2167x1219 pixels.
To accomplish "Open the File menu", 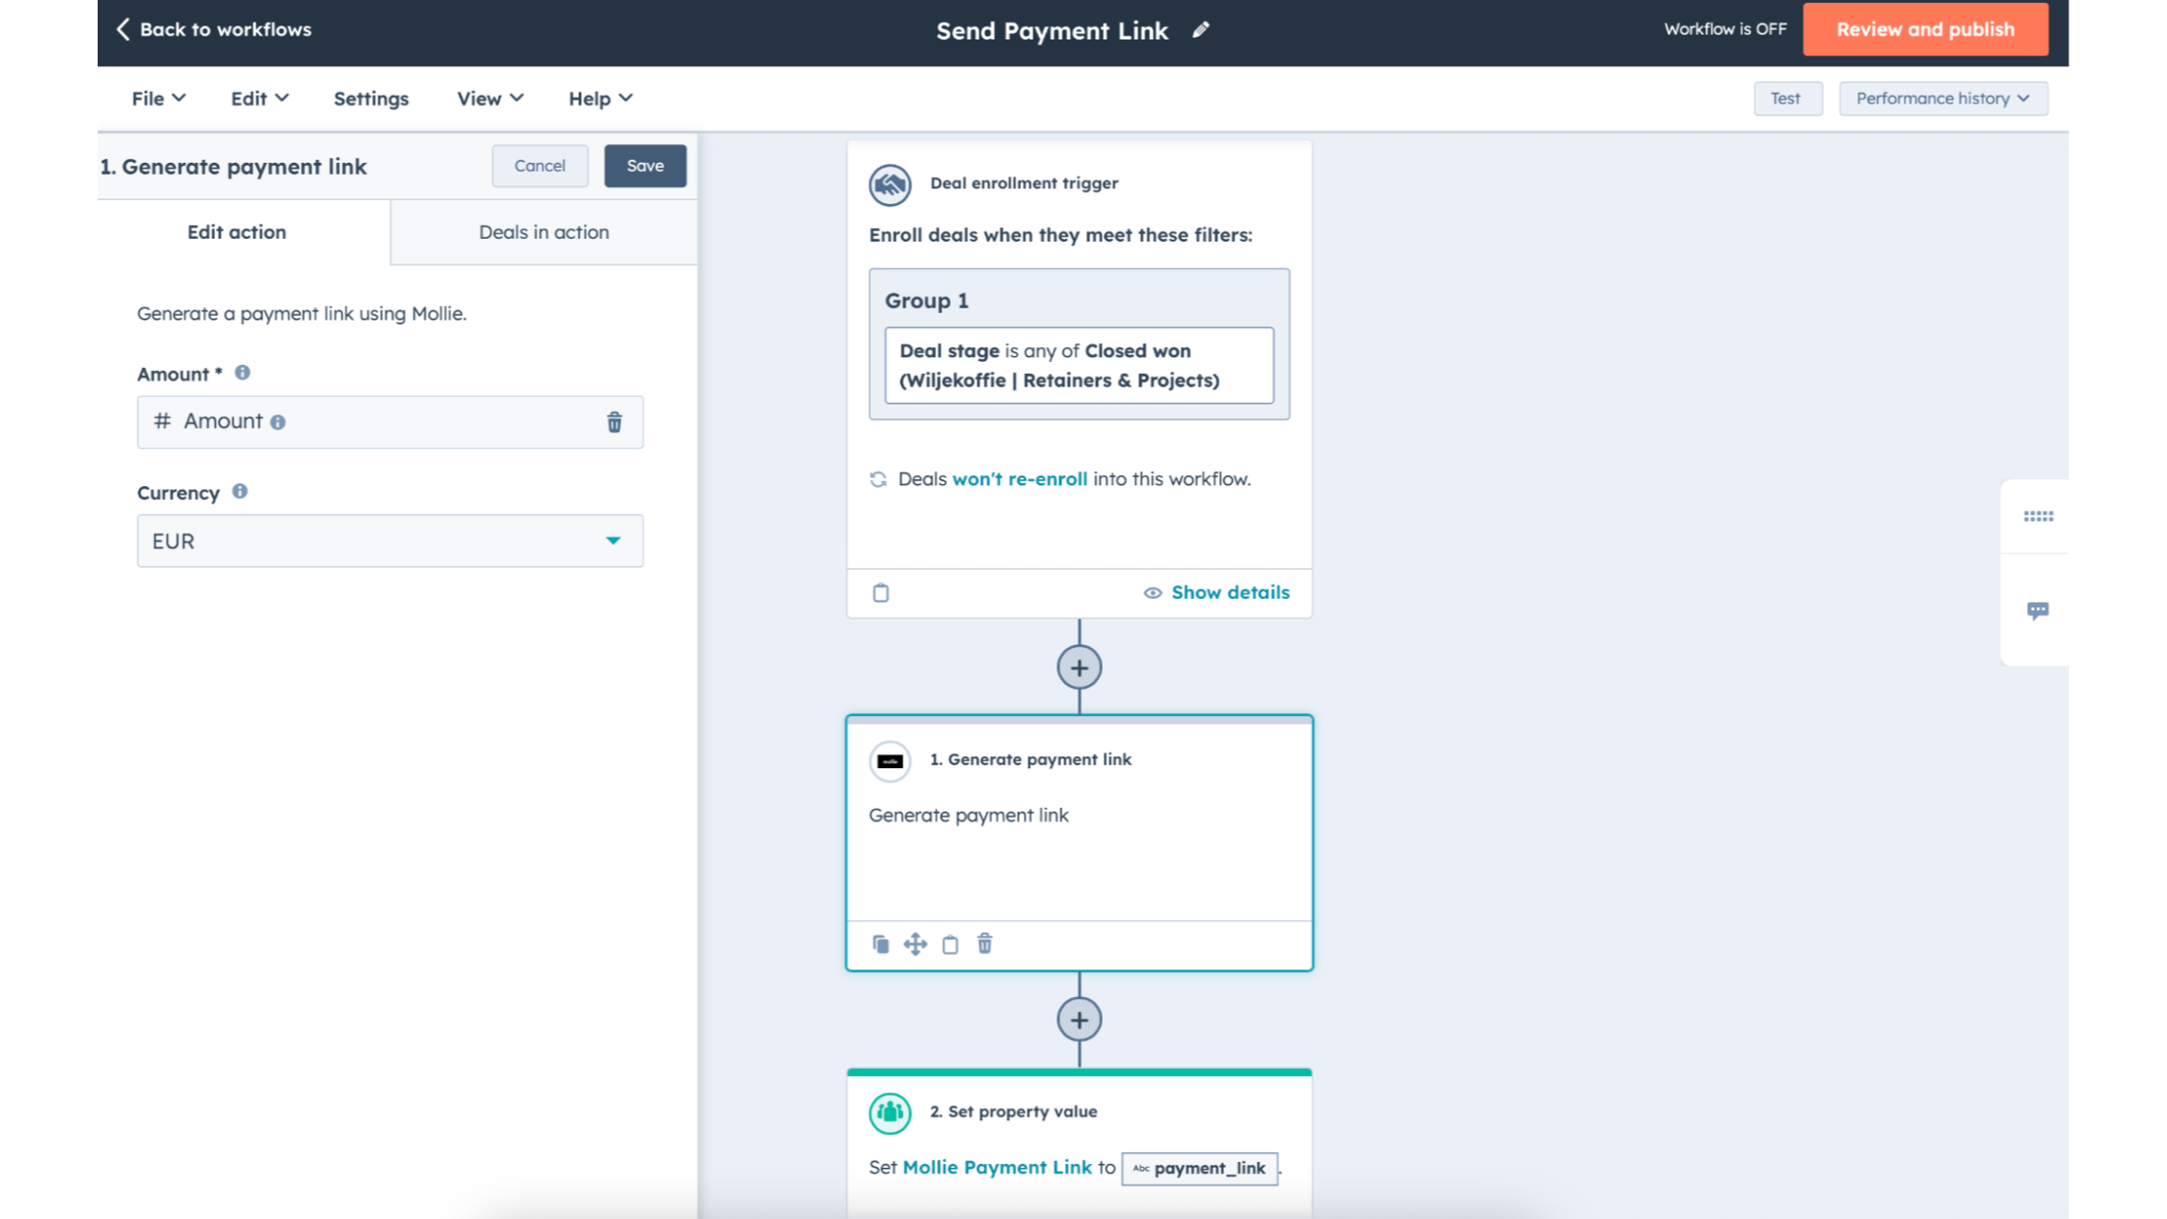I will (x=158, y=99).
